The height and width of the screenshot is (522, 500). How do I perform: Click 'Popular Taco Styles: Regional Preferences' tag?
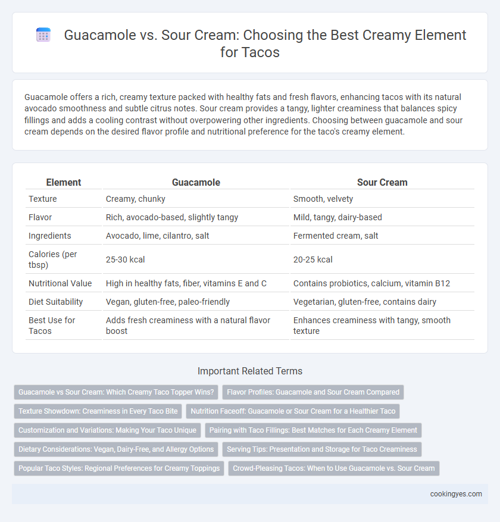119,468
